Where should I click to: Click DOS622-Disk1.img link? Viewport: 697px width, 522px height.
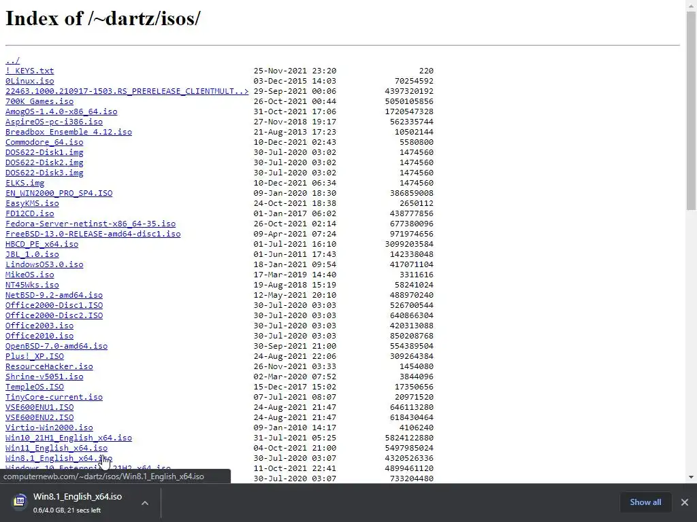(x=44, y=152)
